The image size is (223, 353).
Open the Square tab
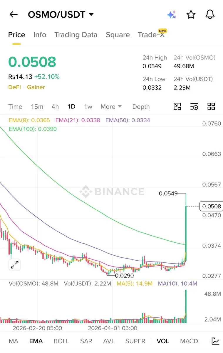tap(118, 35)
